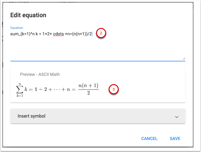Click the red circled number 3 marker
Viewport: 201px width, 152px height.
114,89
